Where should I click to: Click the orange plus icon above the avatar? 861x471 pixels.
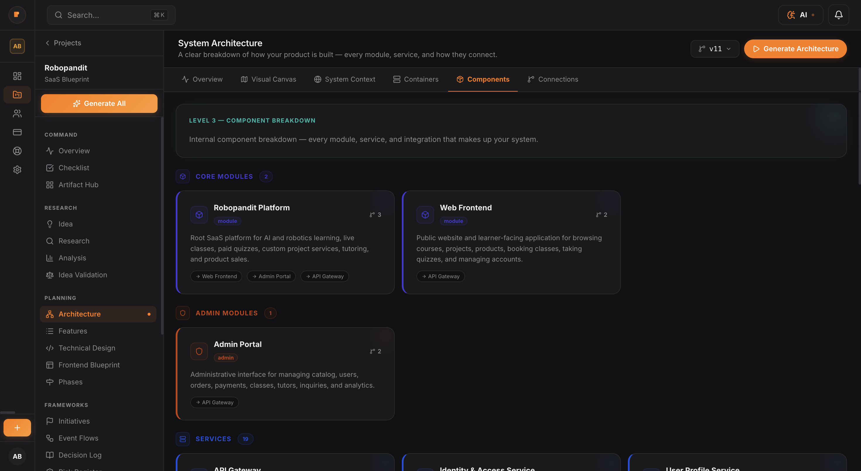[17, 428]
